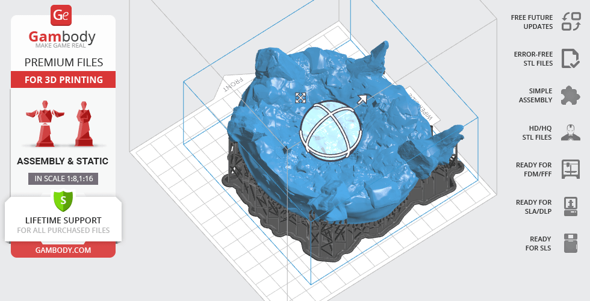The image size is (590, 301).
Task: Select the Ready for SLA/DLP printer icon
Action: tap(570, 206)
